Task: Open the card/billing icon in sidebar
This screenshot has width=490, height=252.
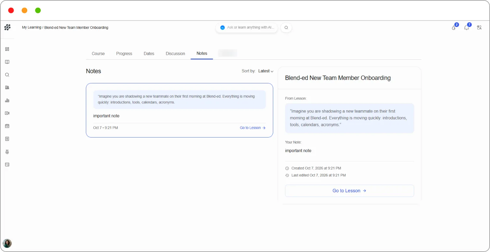Action: coord(7,164)
